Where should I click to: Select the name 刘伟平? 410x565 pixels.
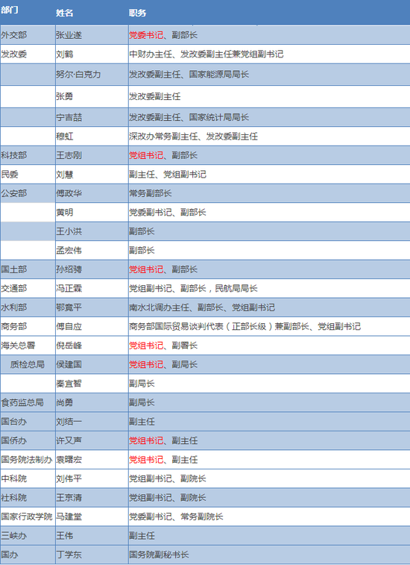[x=69, y=478]
